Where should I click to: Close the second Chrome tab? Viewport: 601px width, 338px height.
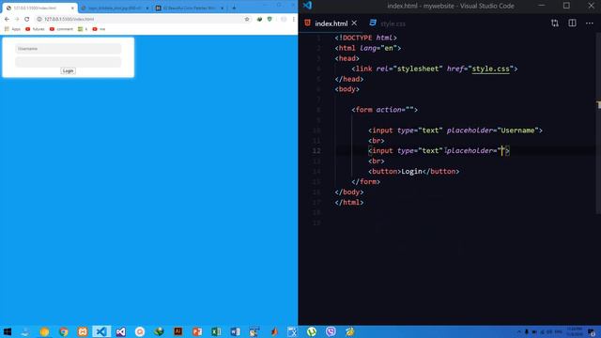(x=147, y=8)
